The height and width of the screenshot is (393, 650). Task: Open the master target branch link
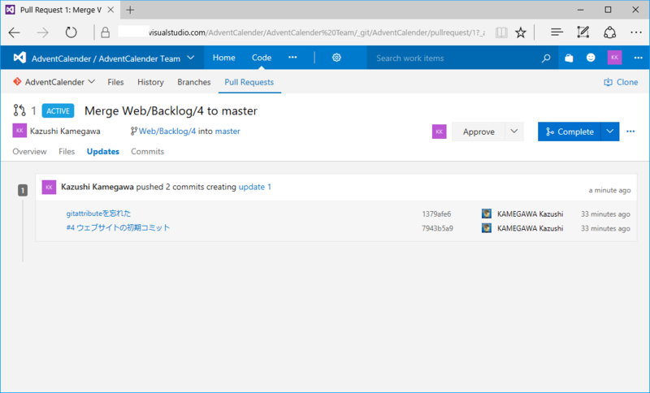point(227,132)
